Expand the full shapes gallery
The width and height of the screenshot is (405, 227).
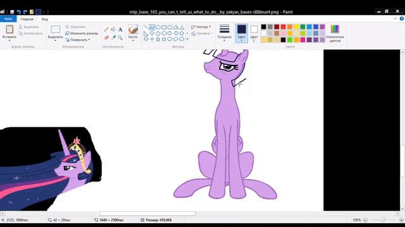pyautogui.click(x=187, y=39)
